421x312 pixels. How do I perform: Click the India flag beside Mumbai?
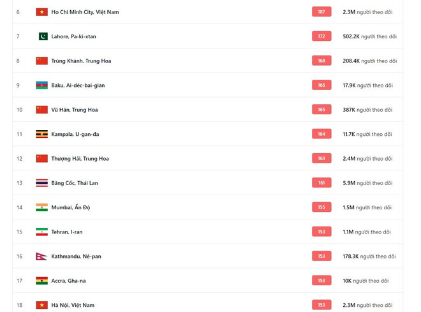(41, 207)
